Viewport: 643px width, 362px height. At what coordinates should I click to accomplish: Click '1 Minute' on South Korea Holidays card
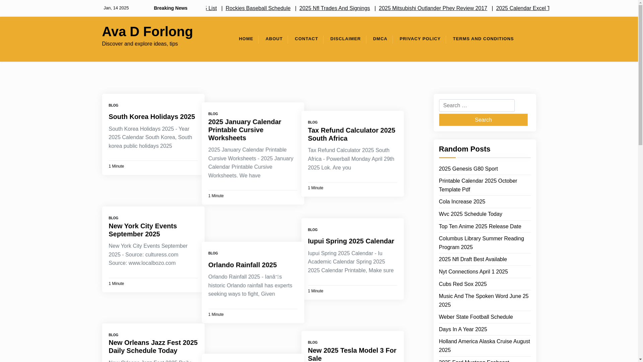116,167
